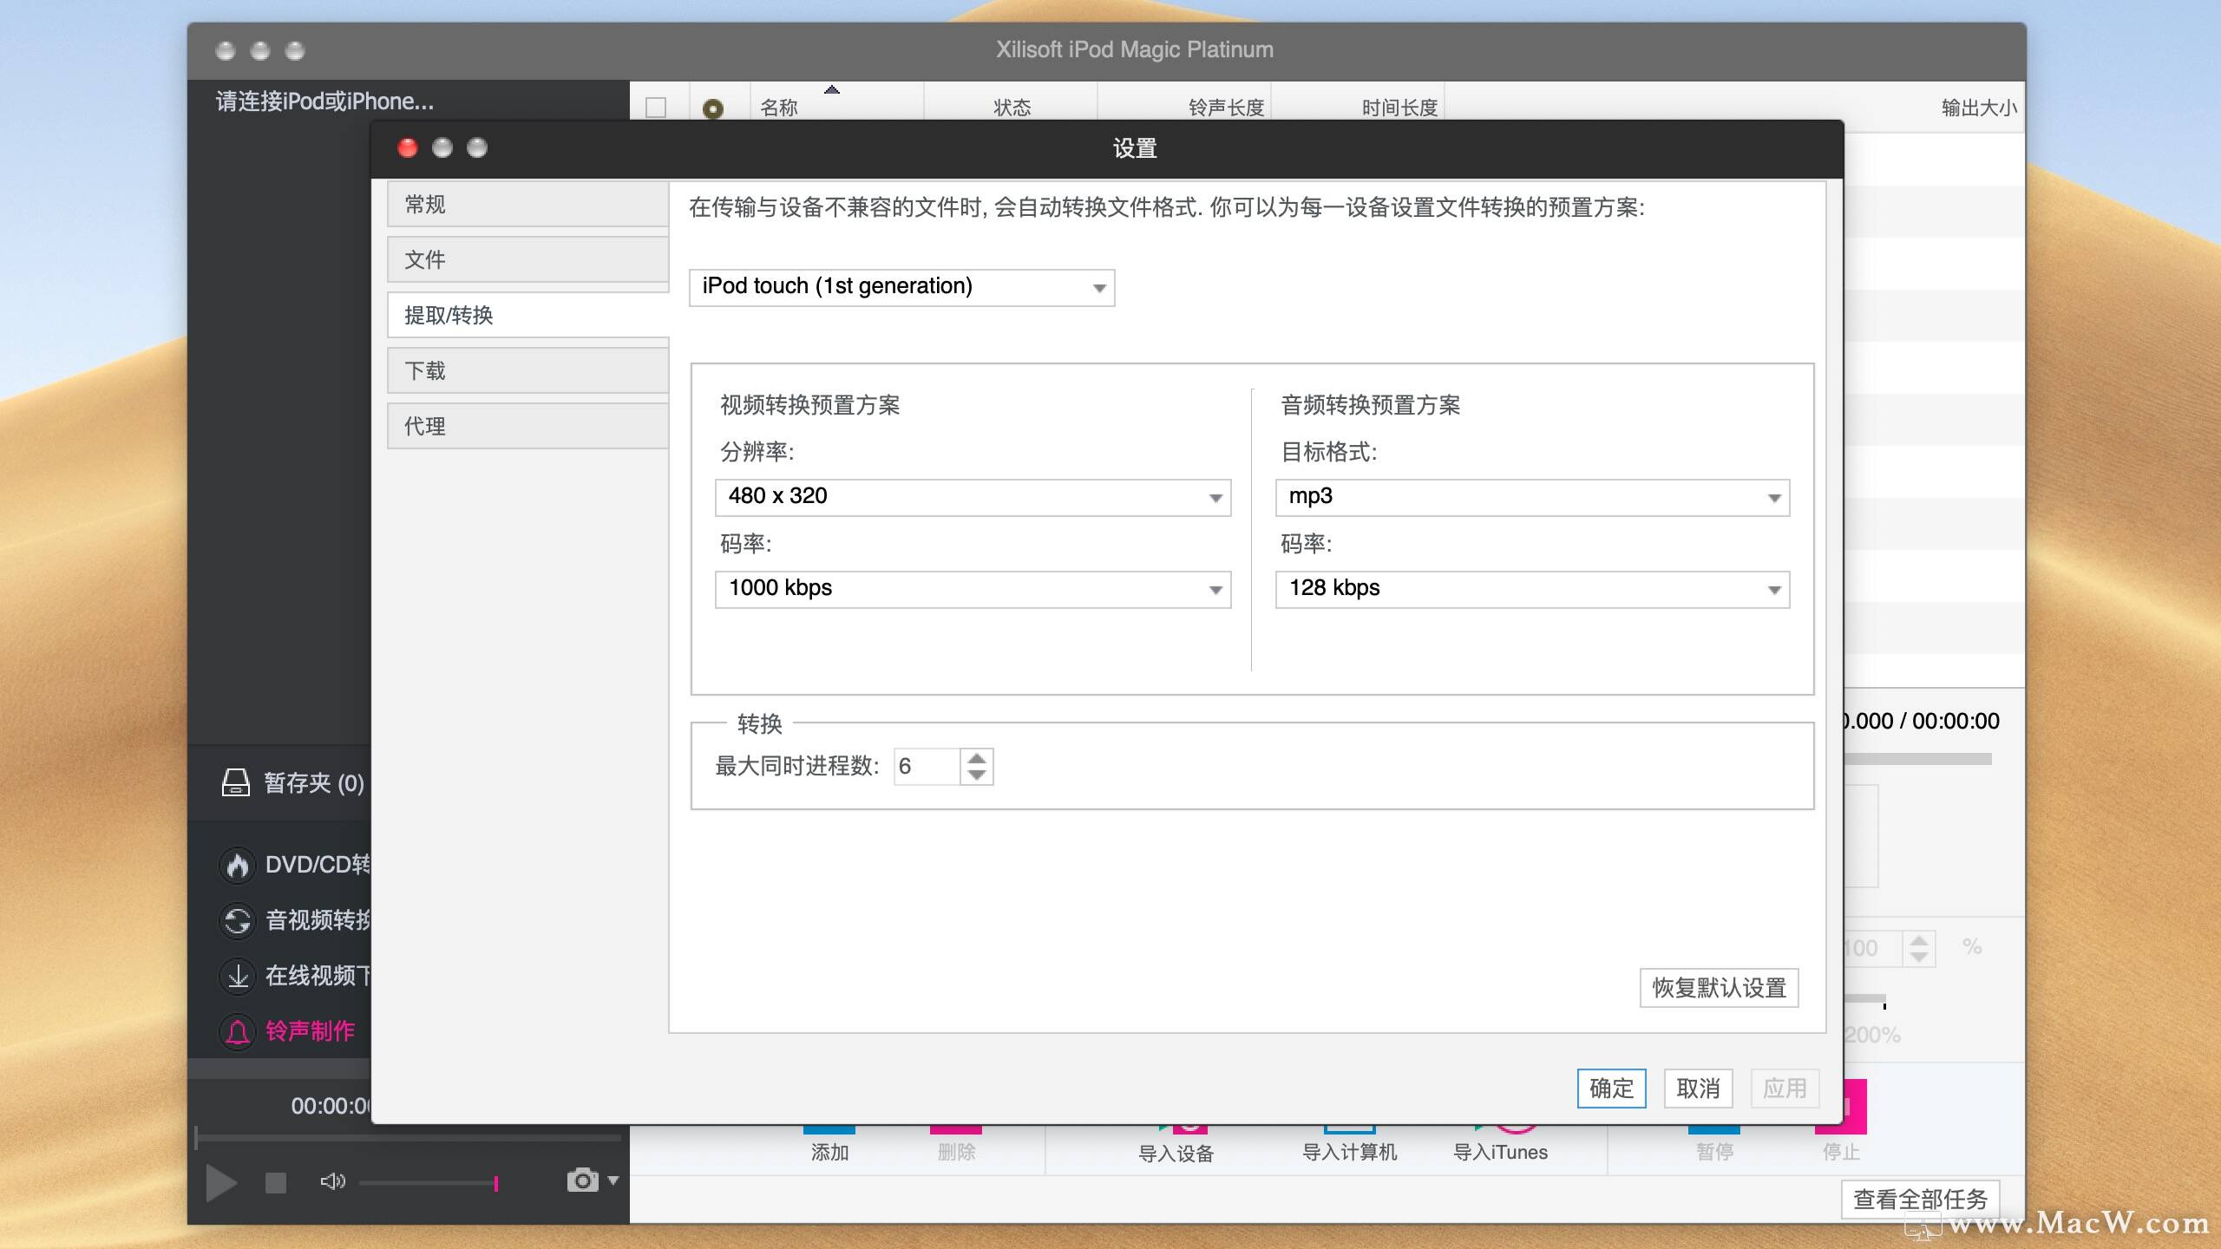This screenshot has height=1249, width=2221.
Task: Sort list by 时间长度 column
Action: pos(1359,107)
